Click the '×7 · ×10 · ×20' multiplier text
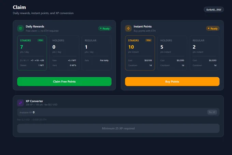232x155 pixels. pyautogui.click(x=37, y=60)
